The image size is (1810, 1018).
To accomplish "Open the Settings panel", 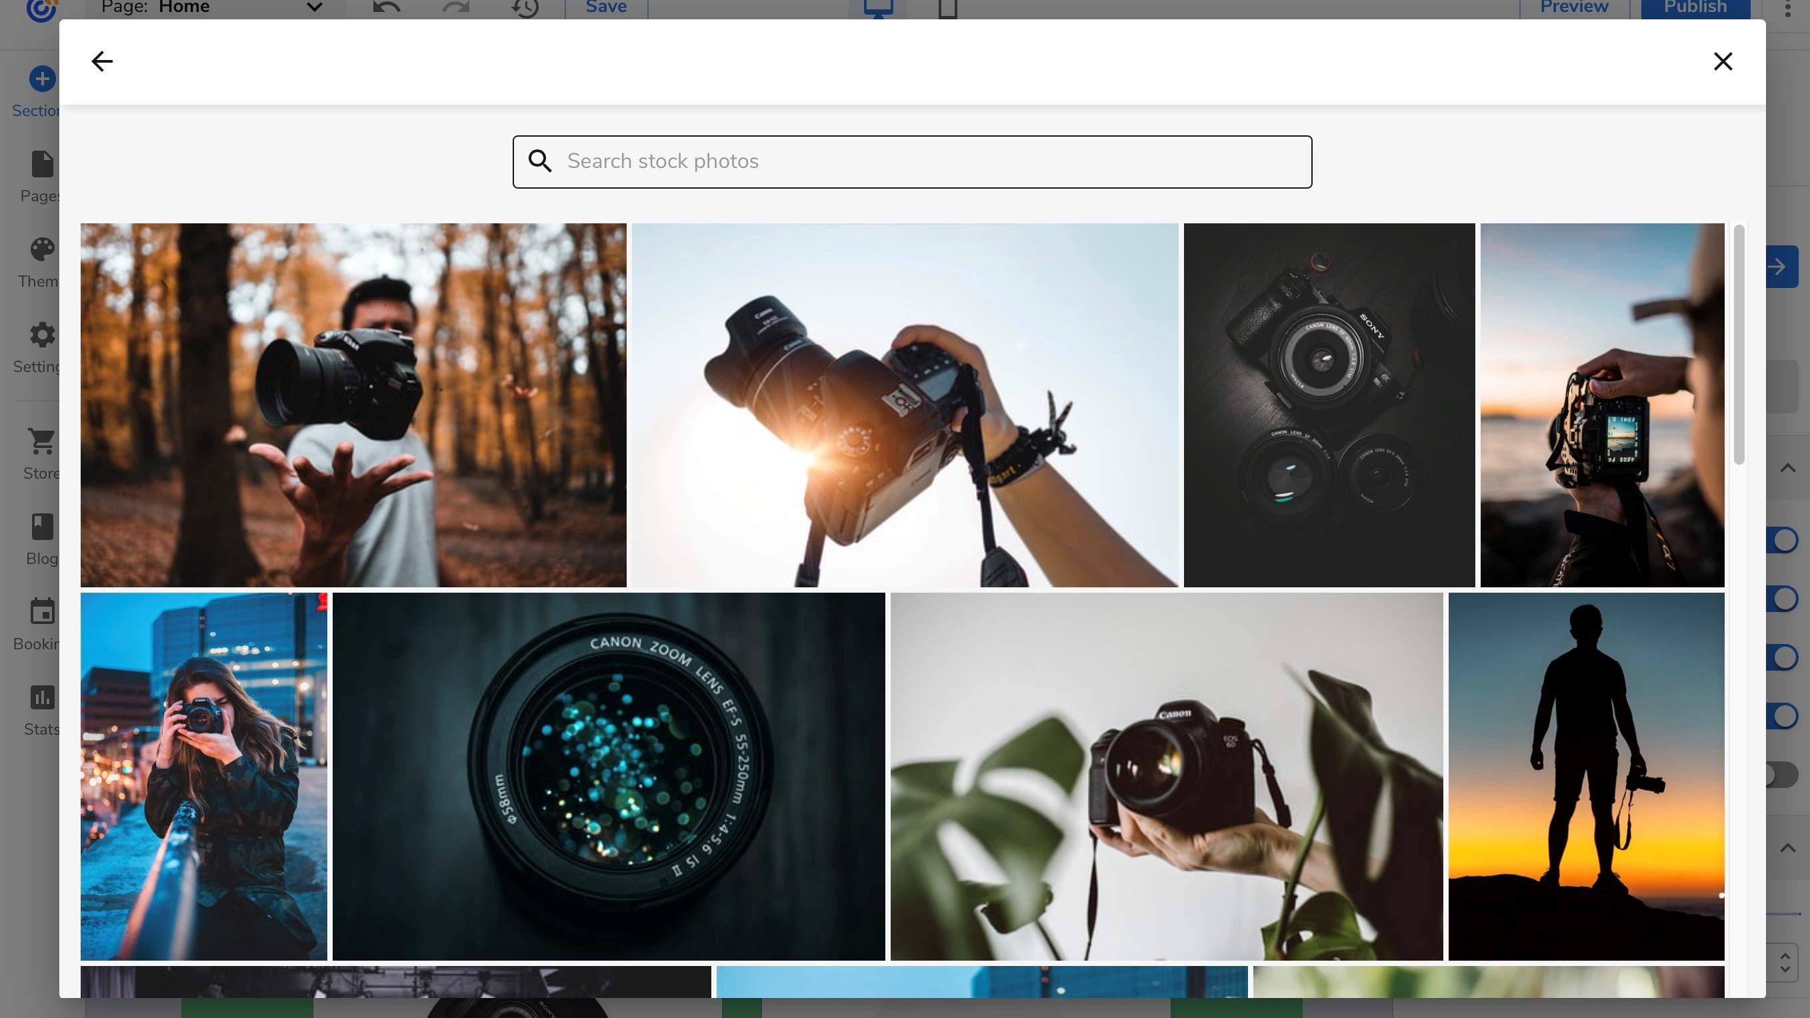I will (41, 349).
